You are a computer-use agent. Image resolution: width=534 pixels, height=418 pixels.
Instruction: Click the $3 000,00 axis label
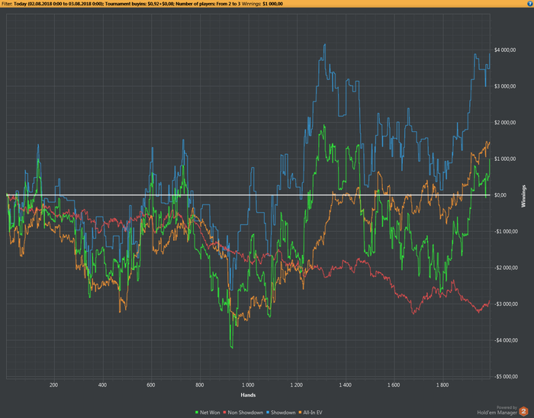(505, 86)
